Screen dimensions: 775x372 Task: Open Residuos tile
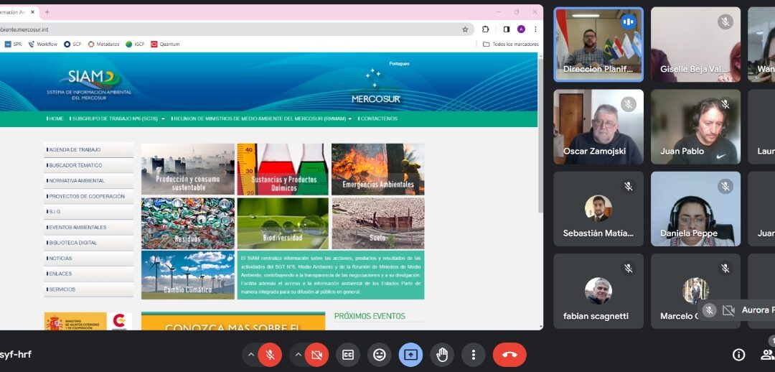[x=188, y=223]
